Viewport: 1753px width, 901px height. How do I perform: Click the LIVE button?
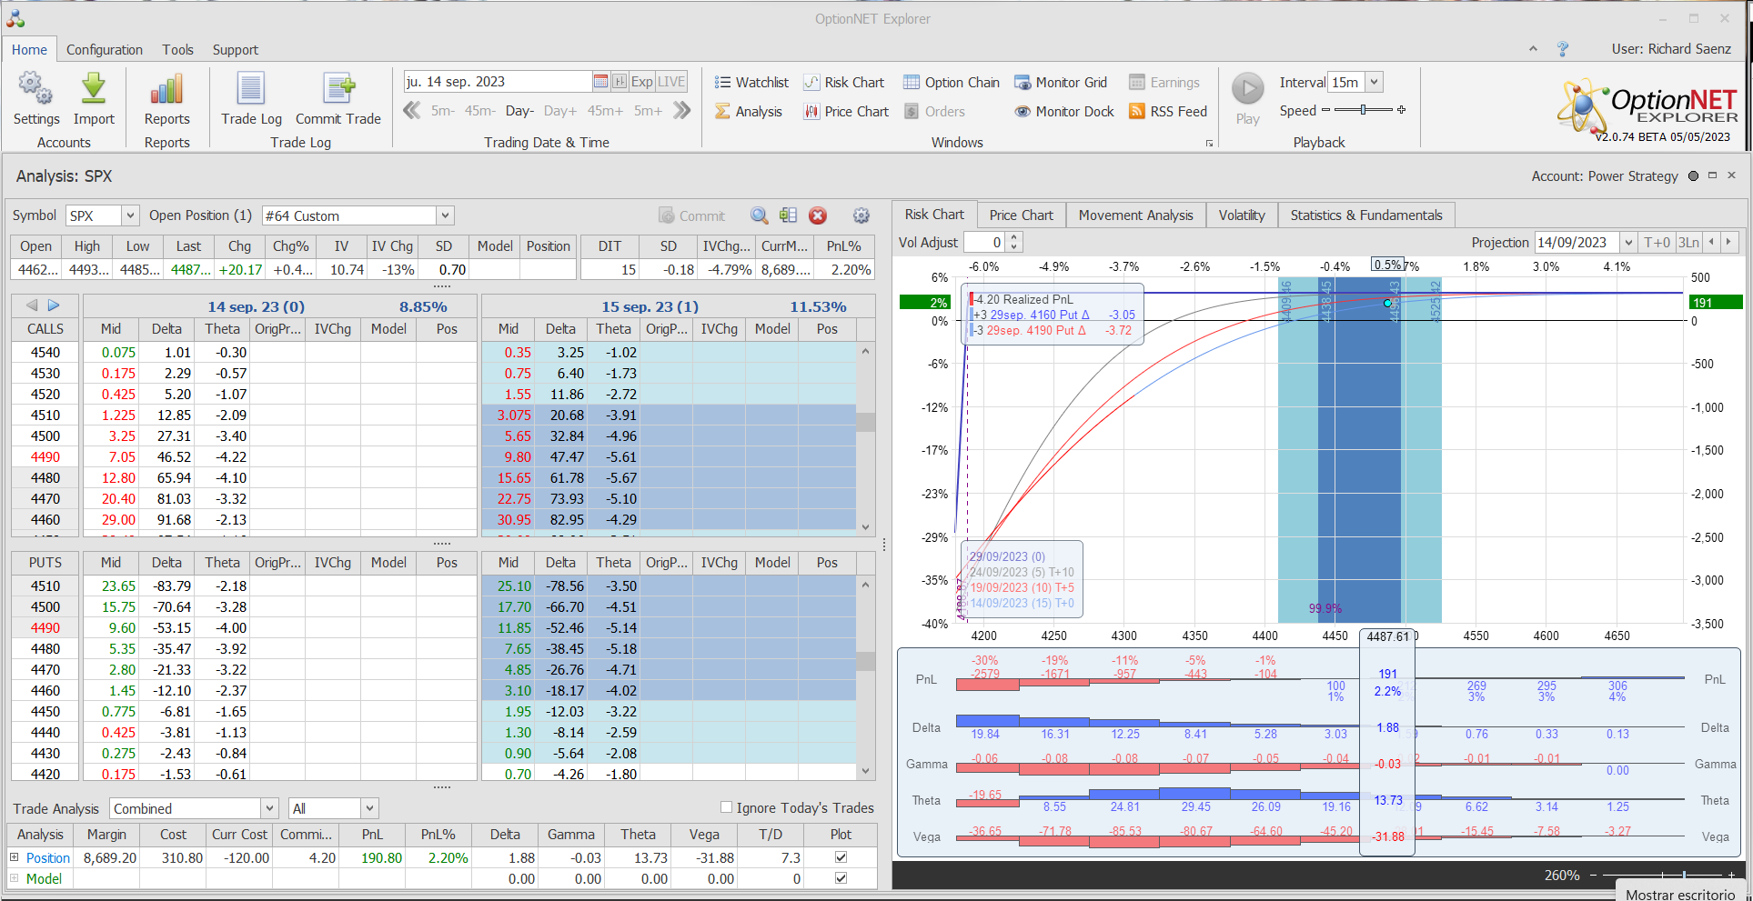click(671, 82)
